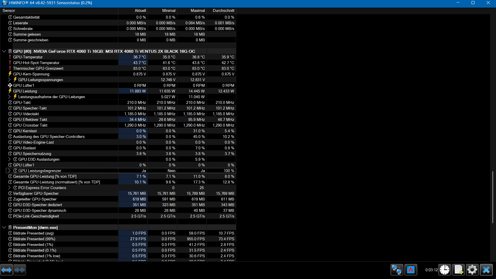Expand Leistungsaufnahme der GPU-Leitungen
496x279 pixels.
(9, 97)
